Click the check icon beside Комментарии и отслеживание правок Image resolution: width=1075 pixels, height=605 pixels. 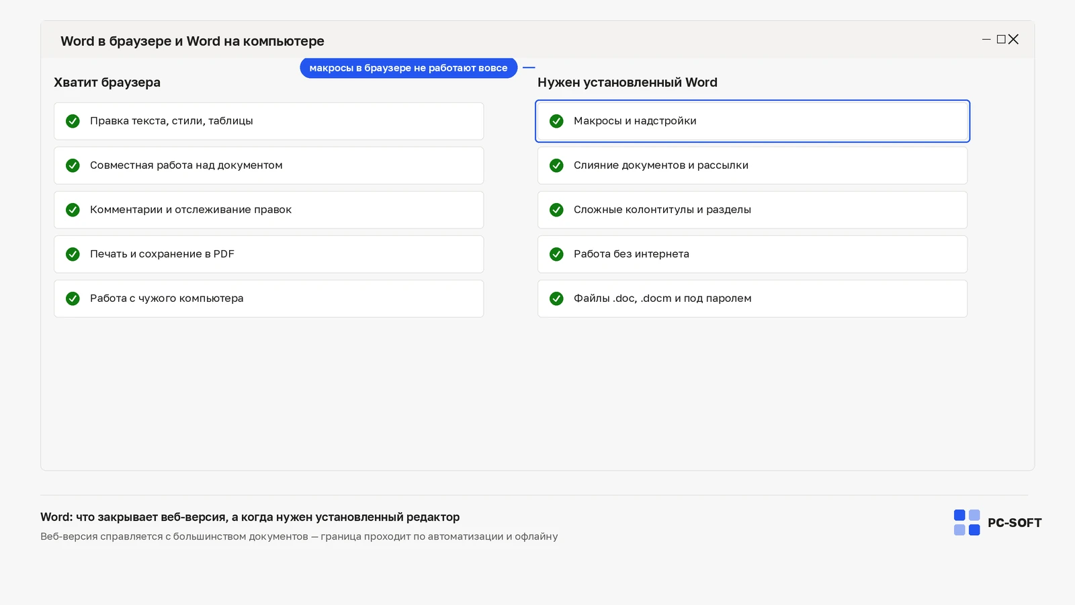point(73,210)
